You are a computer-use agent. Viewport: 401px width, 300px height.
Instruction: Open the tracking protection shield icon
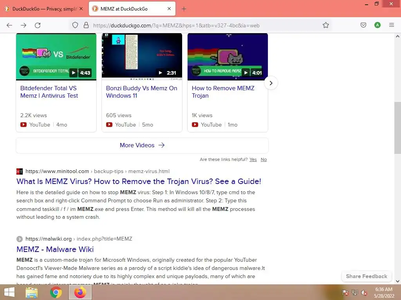click(x=75, y=25)
